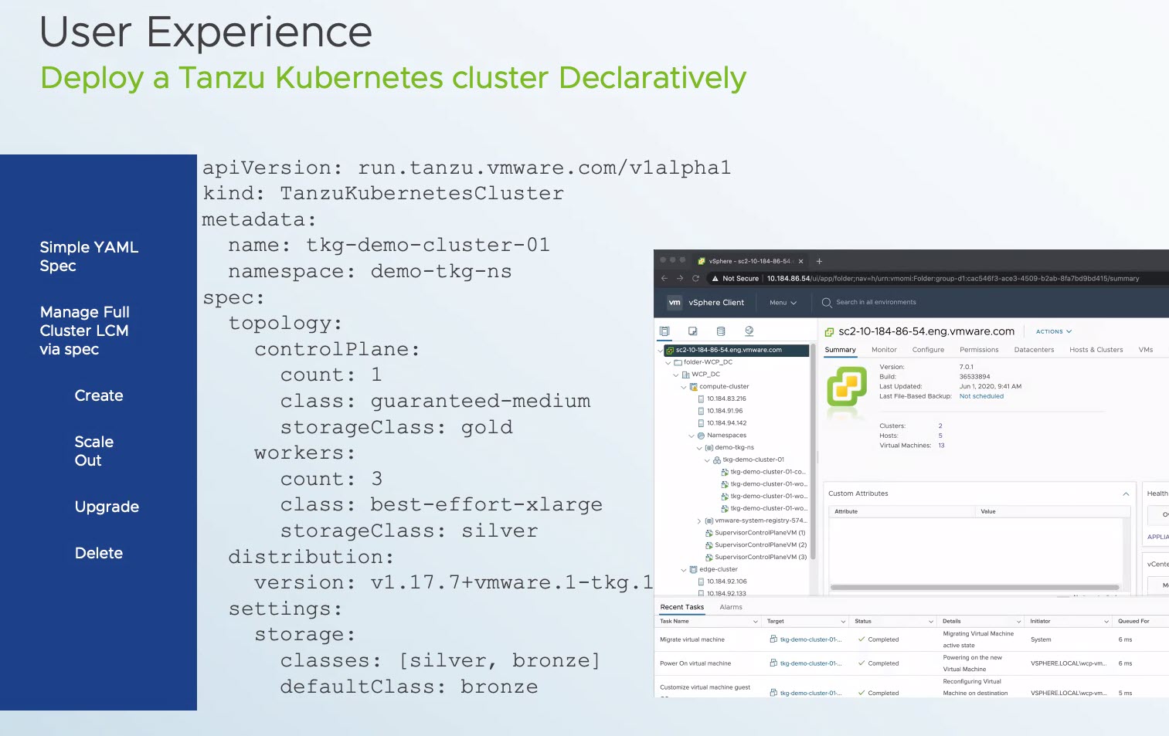Click the Custom Attributes horizontal scrollbar
This screenshot has width=1169, height=736.
974,588
